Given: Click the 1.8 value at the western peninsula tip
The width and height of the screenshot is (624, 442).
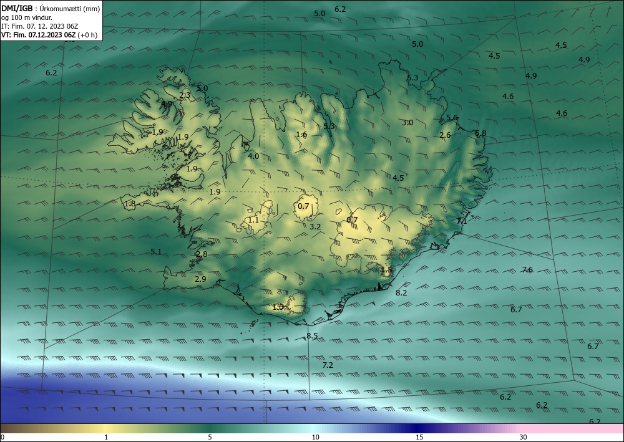Looking at the screenshot, I should click(x=130, y=204).
